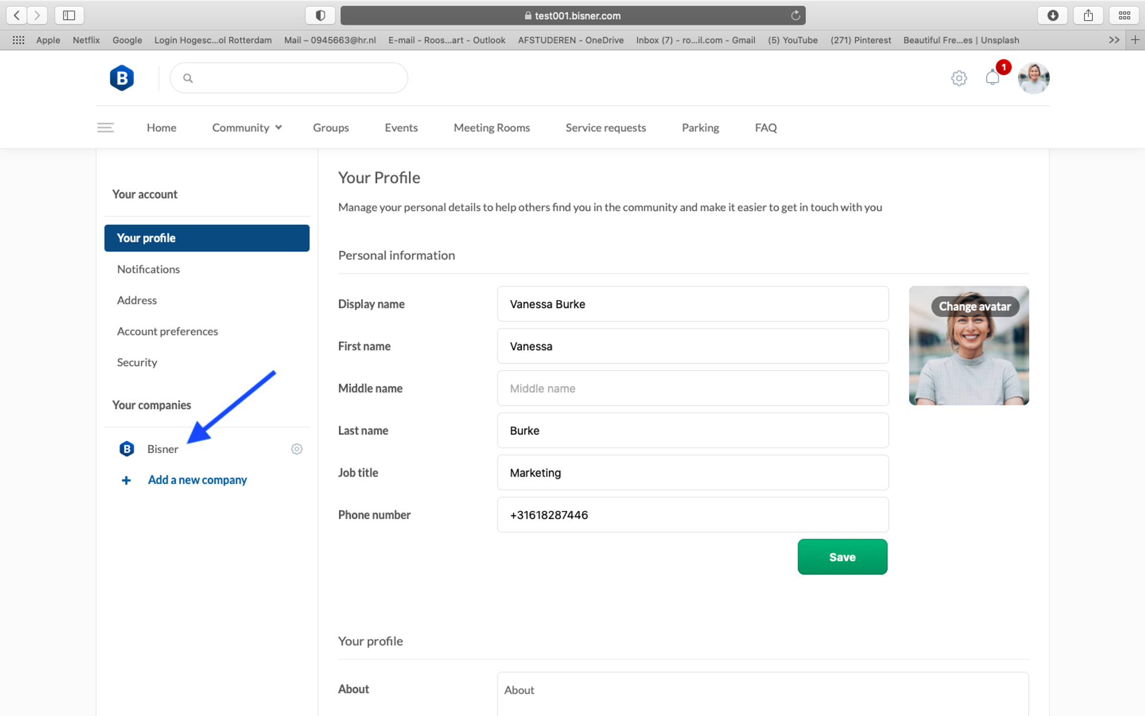This screenshot has height=716, width=1145.
Task: Open Meeting Rooms in navigation
Action: click(492, 128)
